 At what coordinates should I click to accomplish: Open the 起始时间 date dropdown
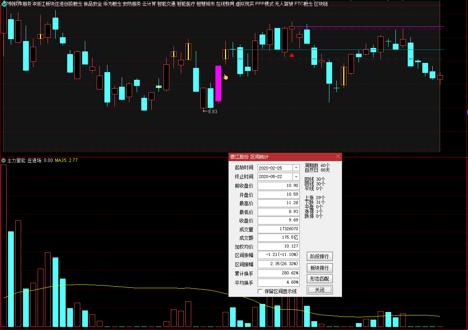pyautogui.click(x=296, y=168)
